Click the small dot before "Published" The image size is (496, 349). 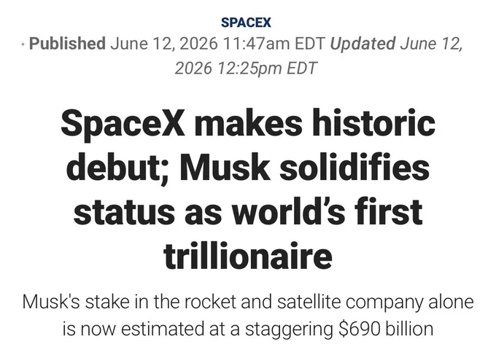[23, 44]
